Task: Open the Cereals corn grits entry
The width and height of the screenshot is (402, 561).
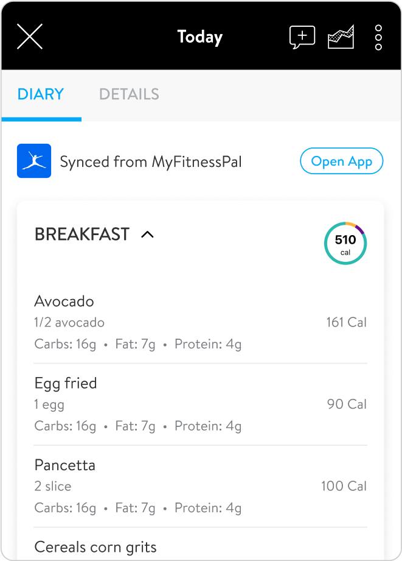Action: pyautogui.click(x=95, y=547)
